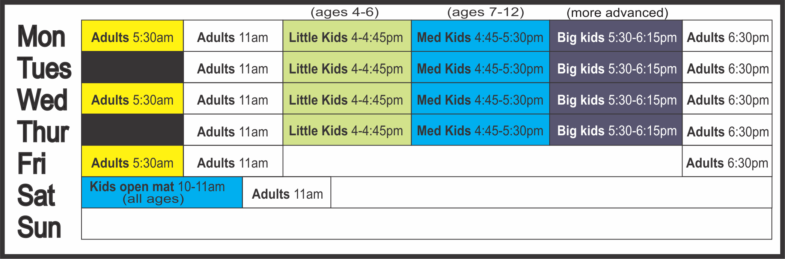Click the "(ages 7-12)" column header

[x=485, y=12]
